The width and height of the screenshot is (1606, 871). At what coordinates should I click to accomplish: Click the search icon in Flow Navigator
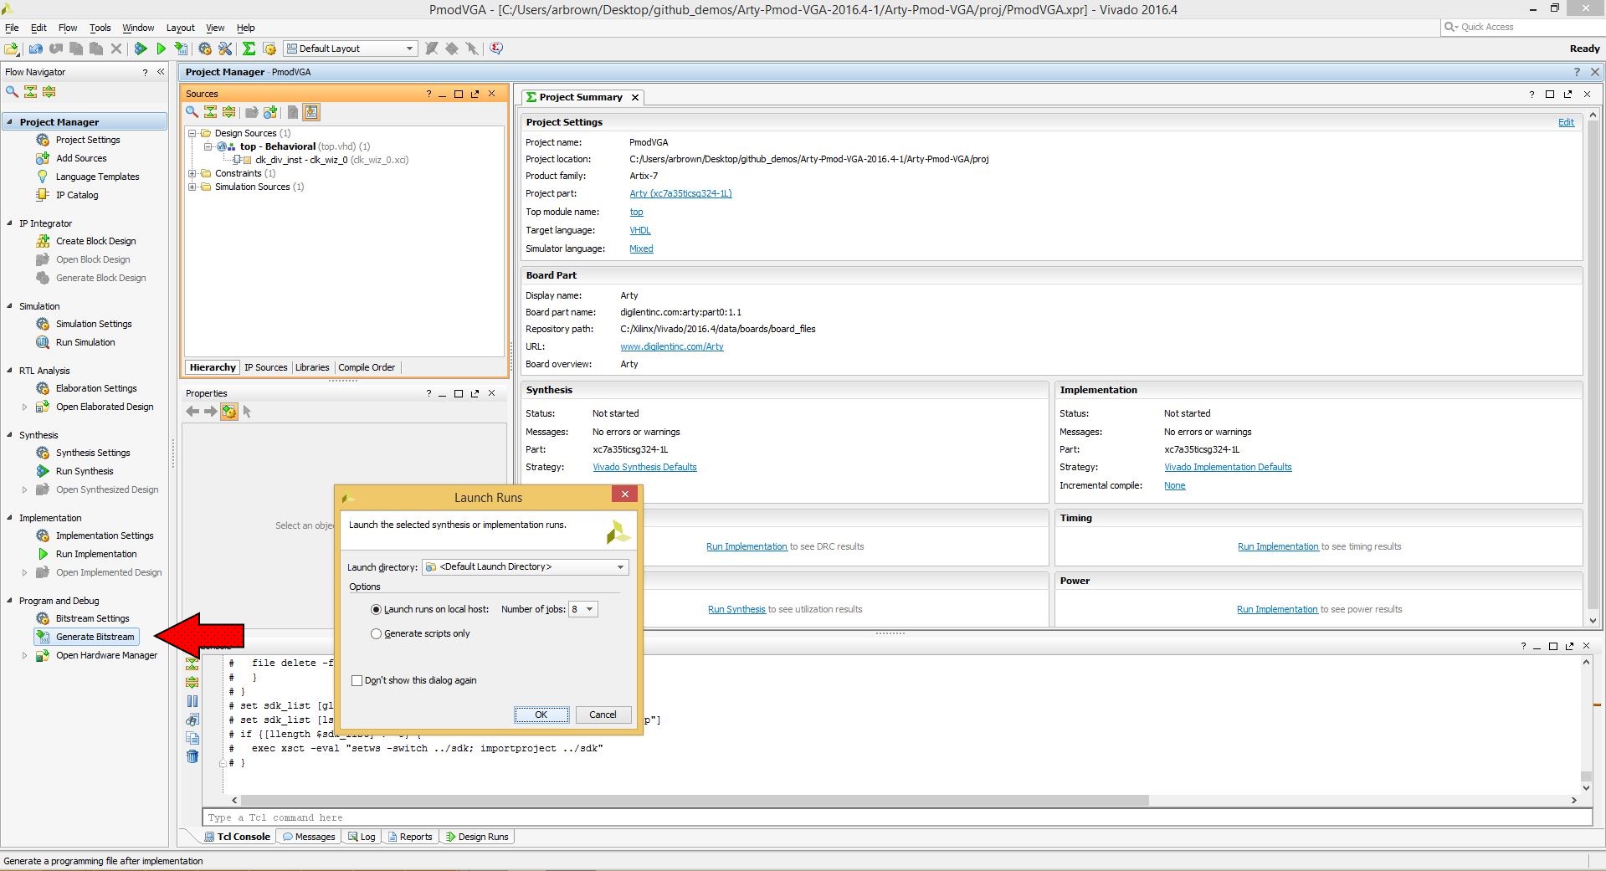coord(12,91)
